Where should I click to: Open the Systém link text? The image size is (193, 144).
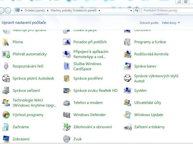pos(140,90)
